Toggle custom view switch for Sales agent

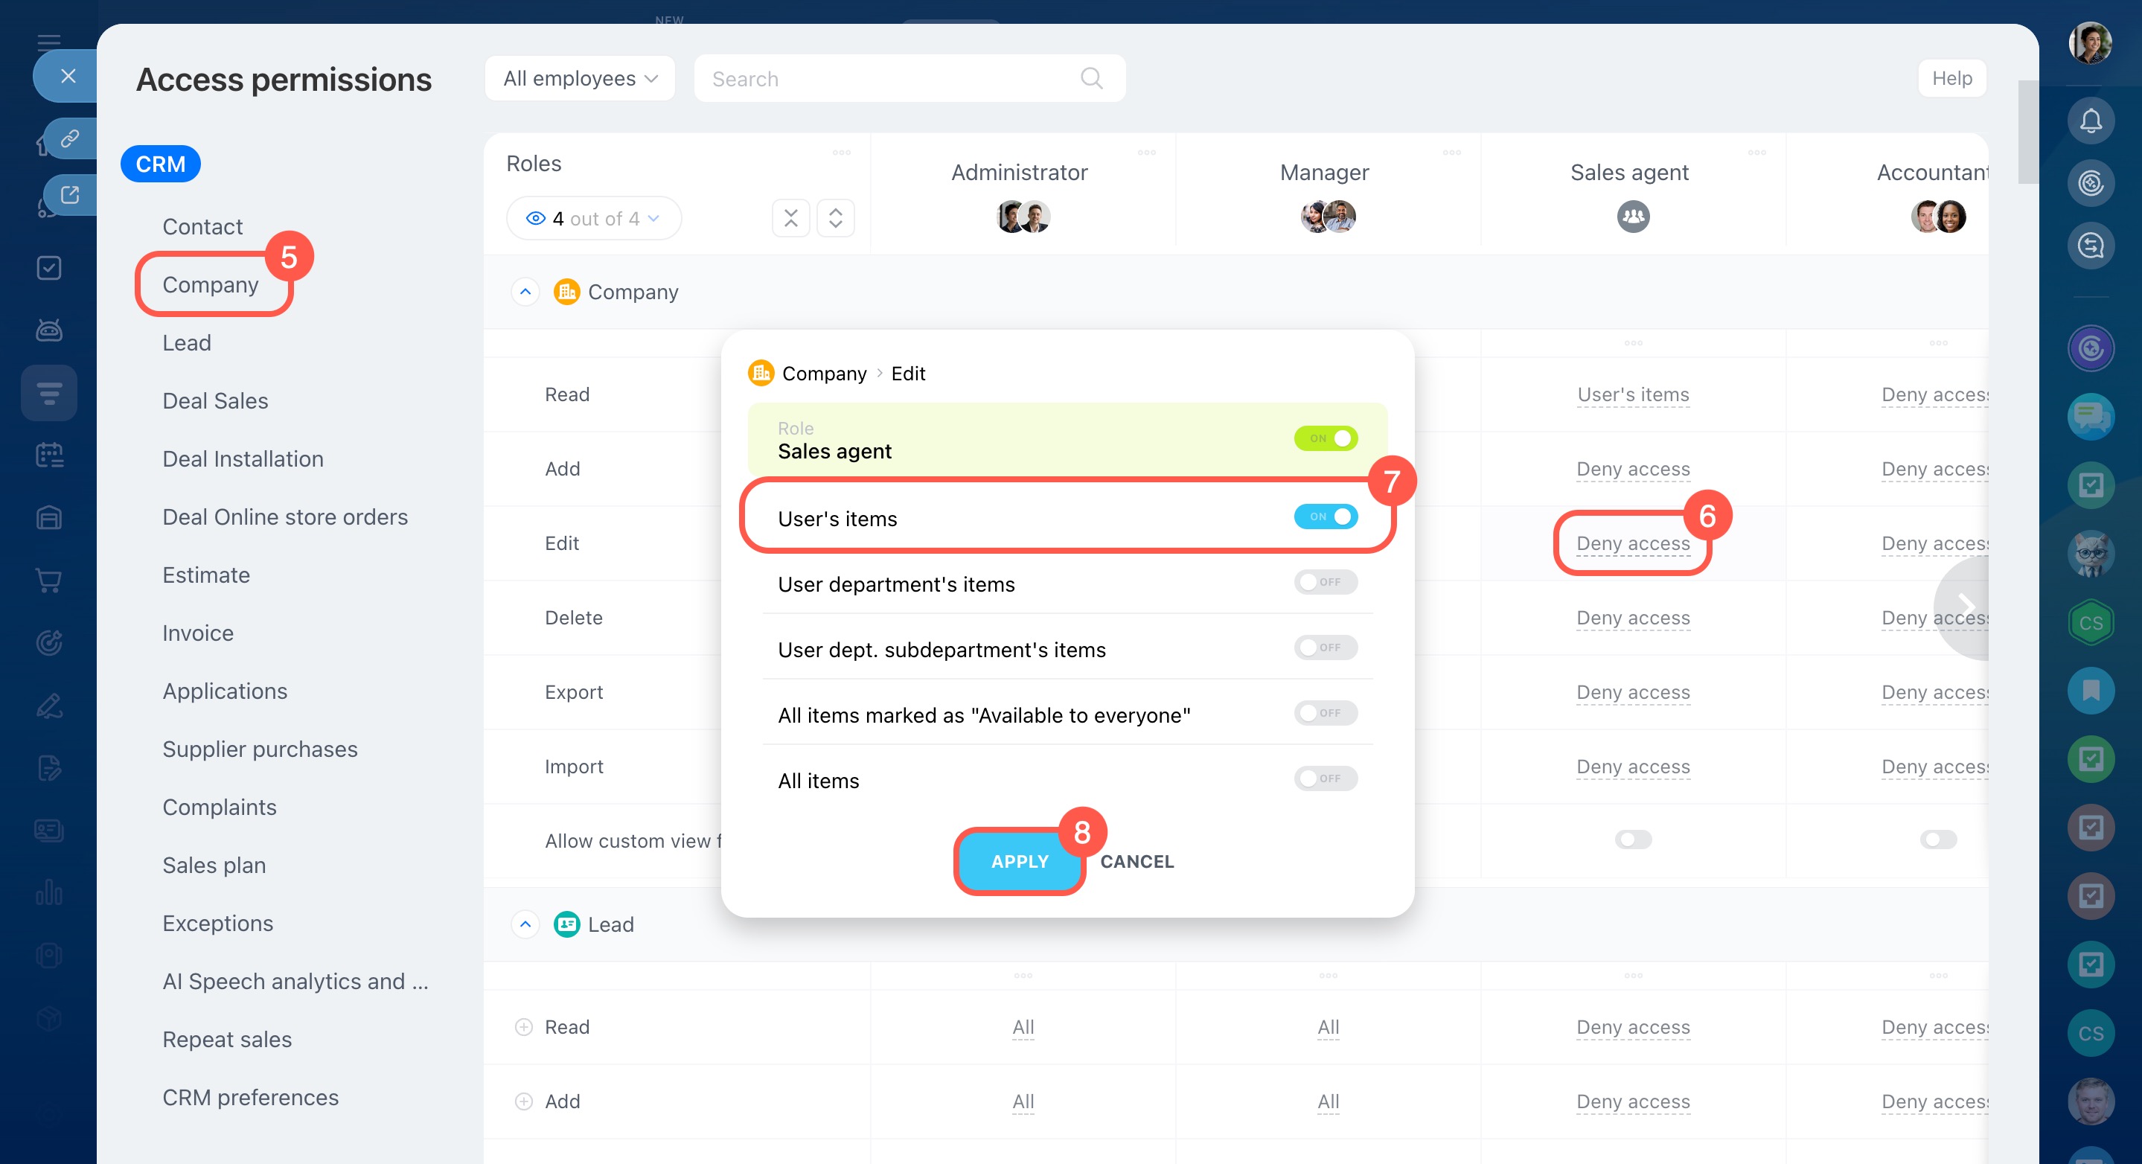pyautogui.click(x=1632, y=840)
